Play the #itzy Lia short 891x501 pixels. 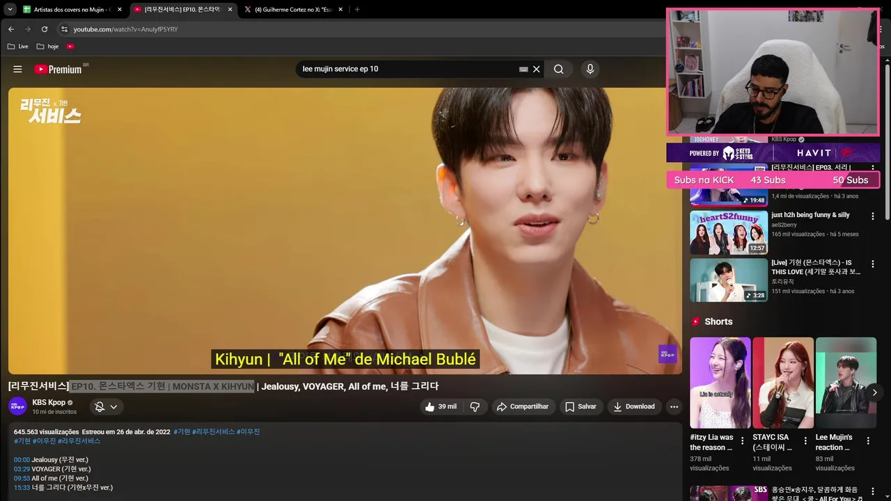[720, 383]
